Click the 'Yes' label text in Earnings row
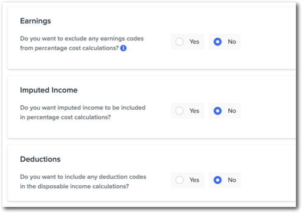 pos(194,42)
